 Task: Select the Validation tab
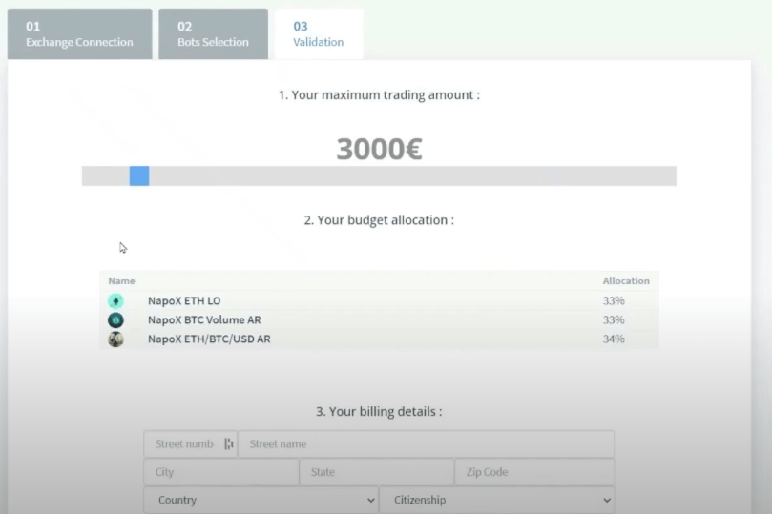[319, 34]
